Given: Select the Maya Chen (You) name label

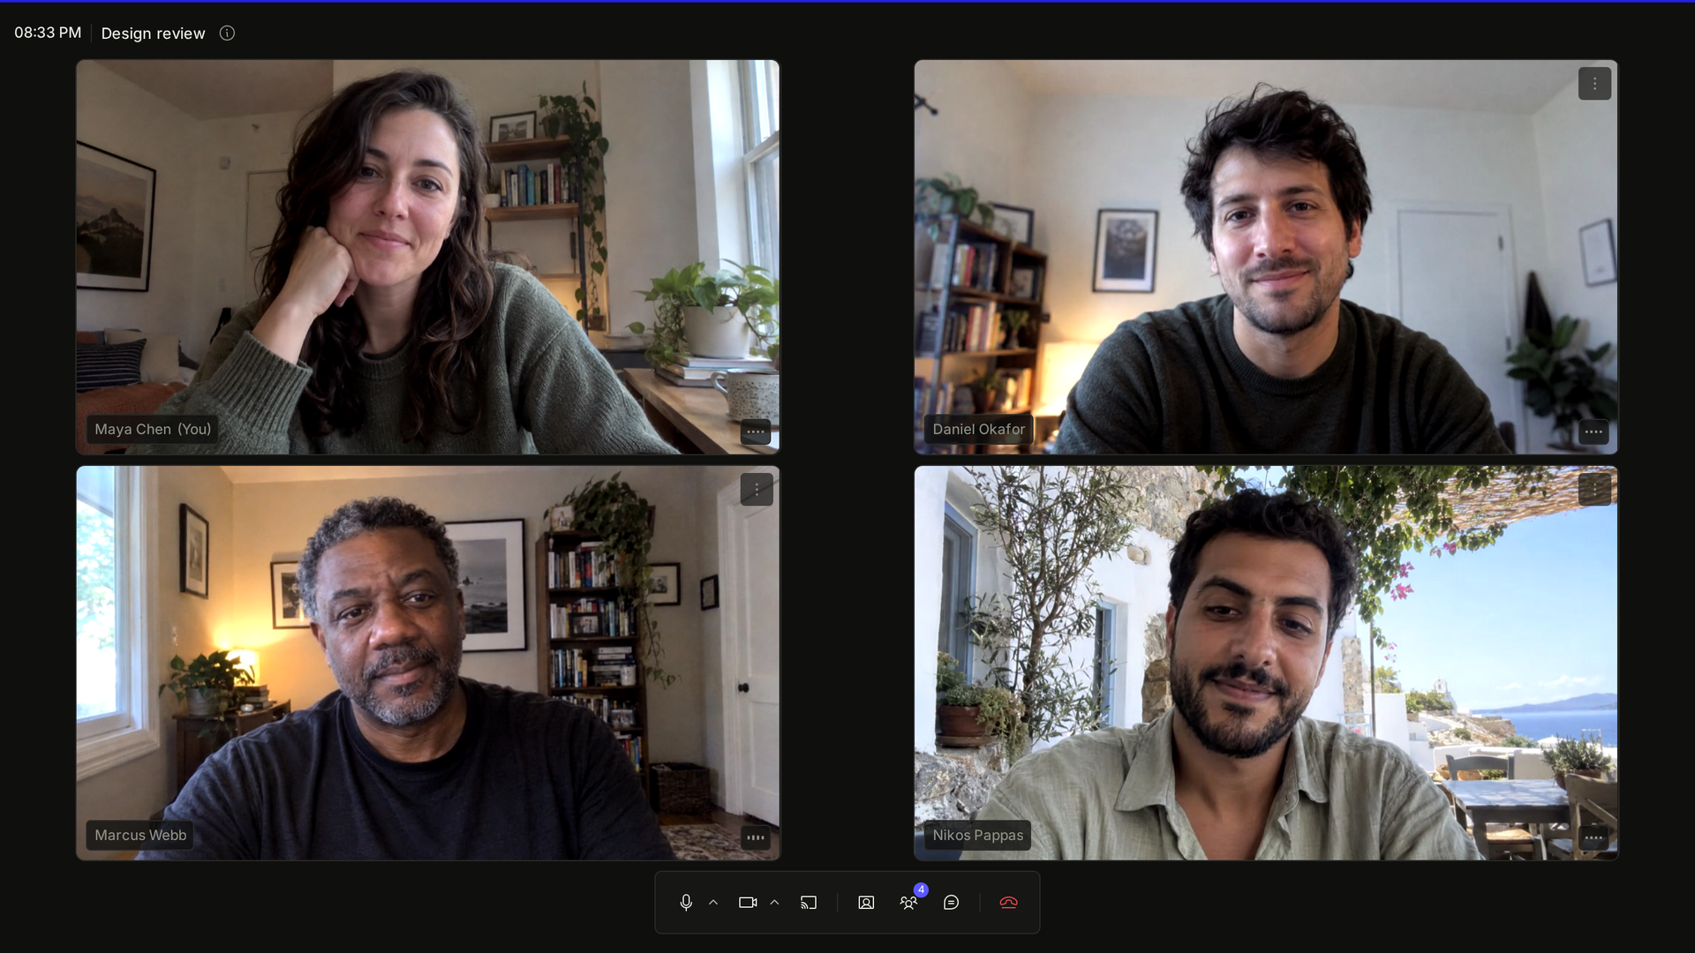Looking at the screenshot, I should (153, 429).
